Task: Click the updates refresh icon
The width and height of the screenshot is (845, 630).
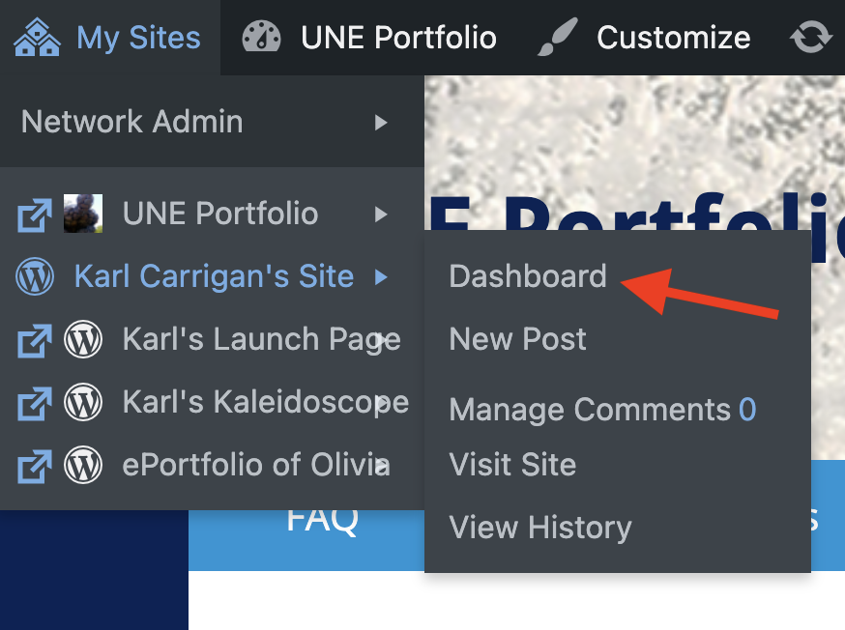Action: tap(811, 37)
